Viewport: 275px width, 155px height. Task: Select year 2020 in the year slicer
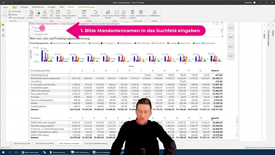(231, 37)
